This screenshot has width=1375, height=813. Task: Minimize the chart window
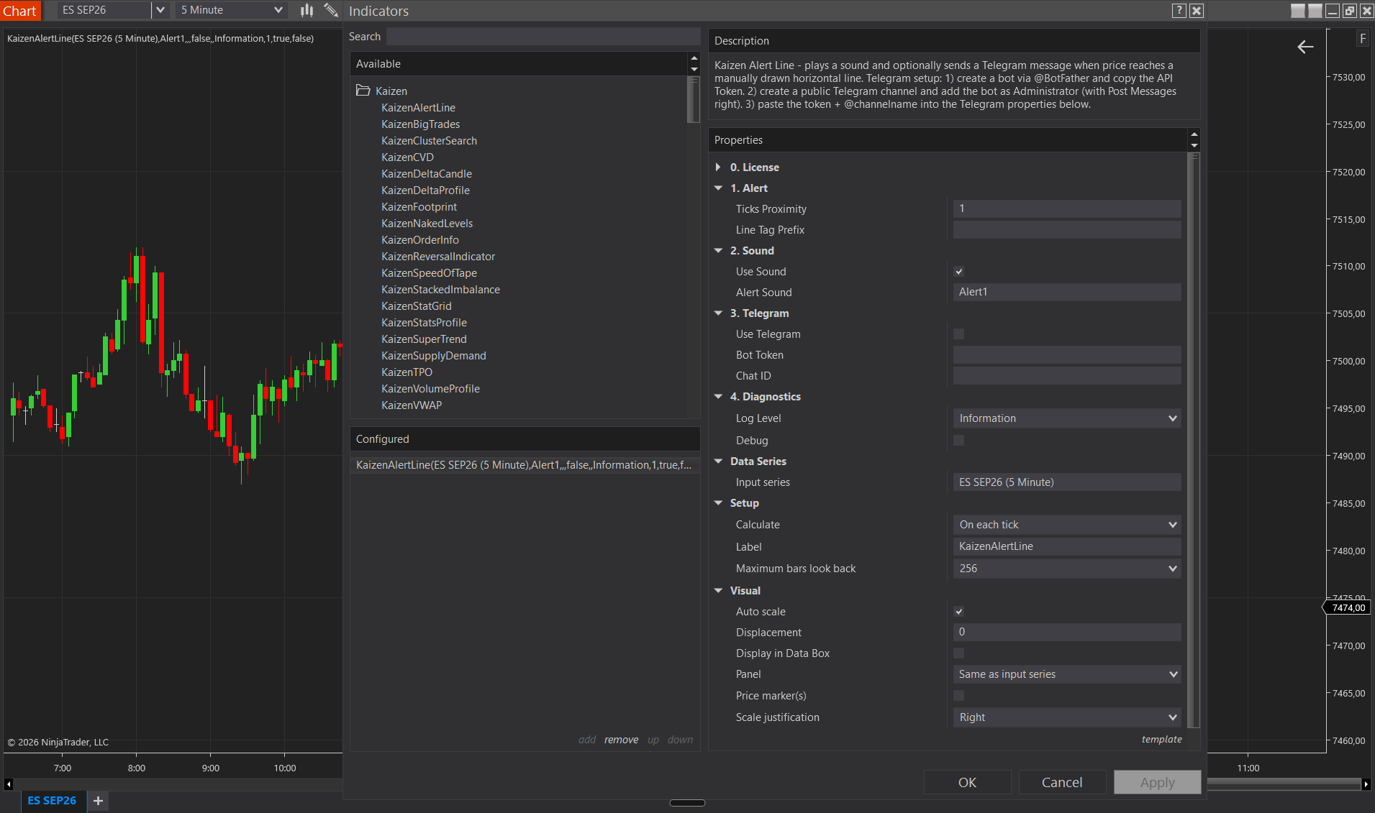[1333, 10]
